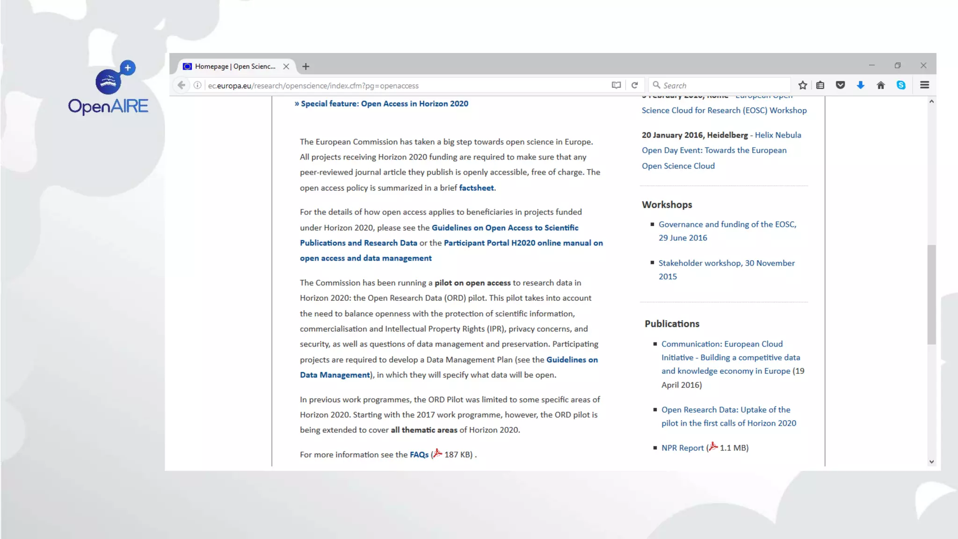Screen dimensions: 958x539
Task: Click the Skype extension icon
Action: click(901, 85)
